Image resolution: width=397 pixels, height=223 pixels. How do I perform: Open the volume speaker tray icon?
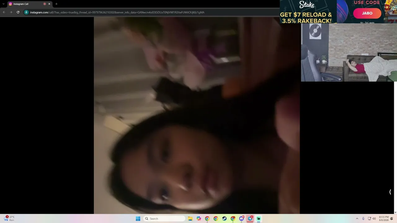point(374,219)
